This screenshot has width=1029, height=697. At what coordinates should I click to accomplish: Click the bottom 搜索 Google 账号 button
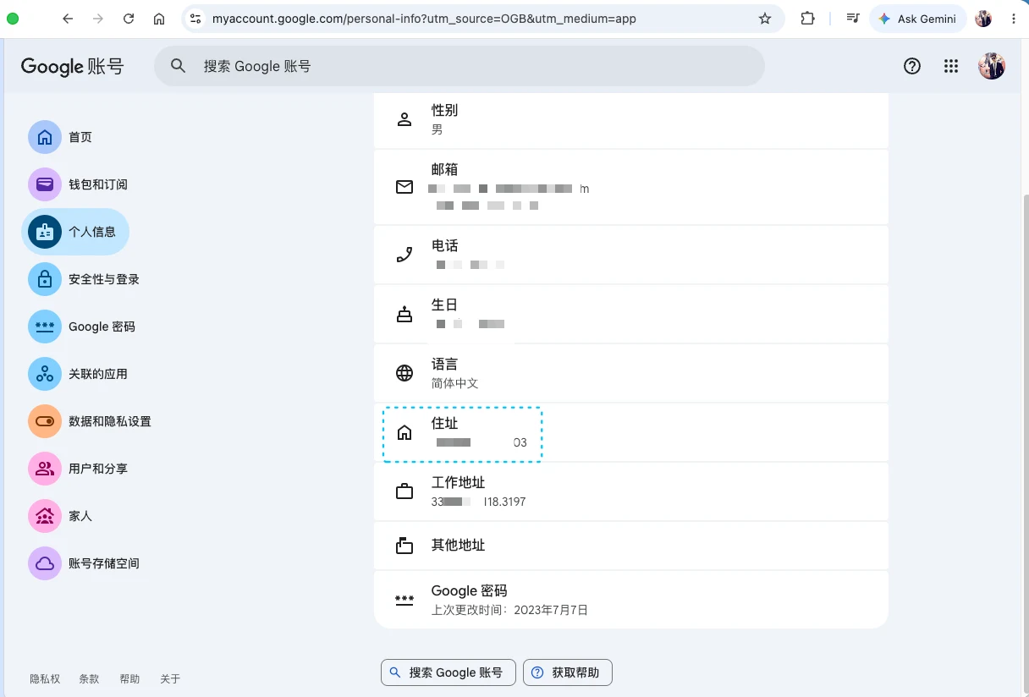pos(448,672)
